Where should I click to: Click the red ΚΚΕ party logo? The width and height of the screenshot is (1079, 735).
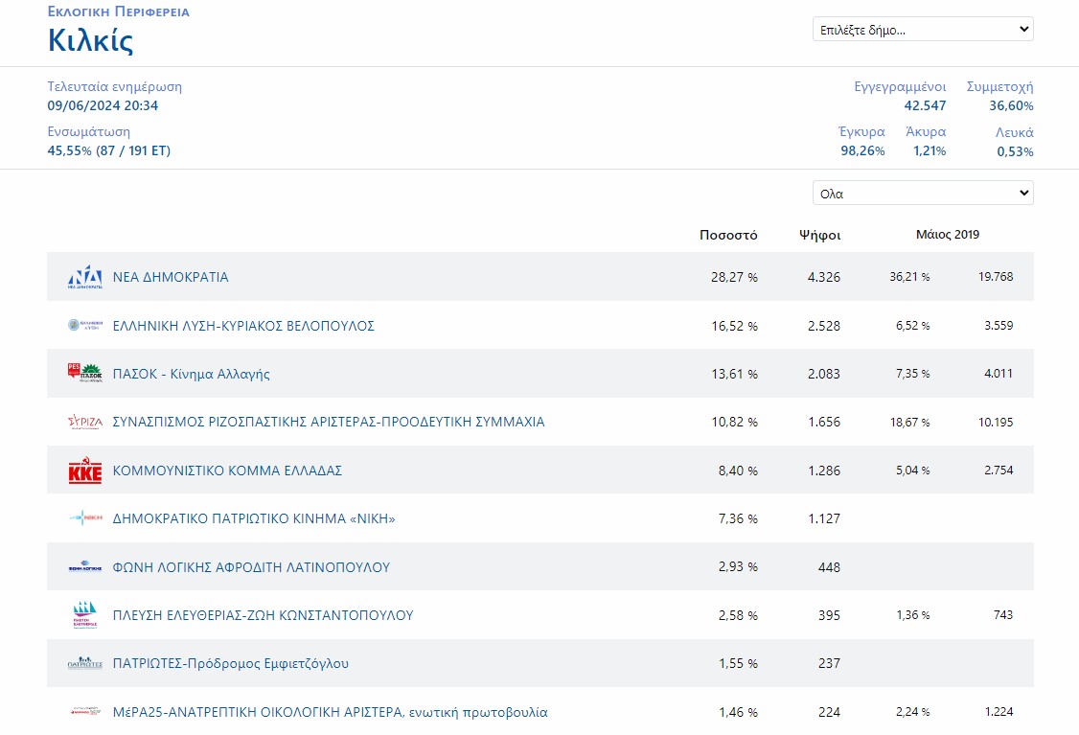click(84, 471)
